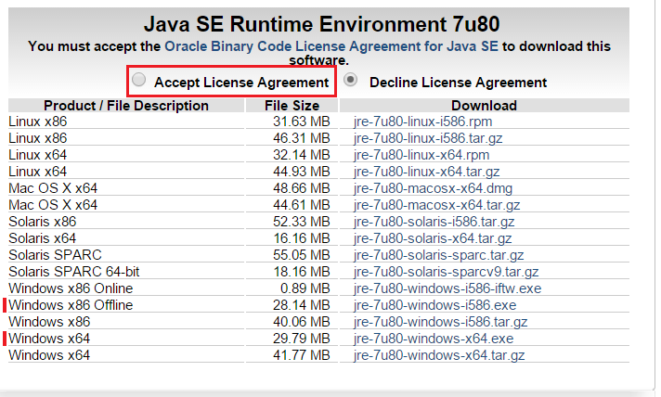Download jre-7u80-linux-i586.tar.gz file

point(428,138)
